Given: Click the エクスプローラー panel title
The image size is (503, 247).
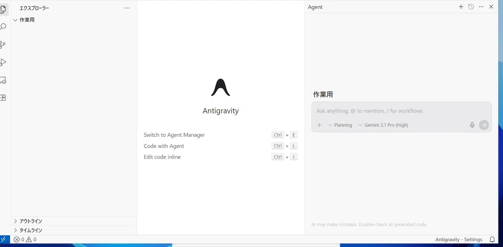Looking at the screenshot, I should 34,8.
